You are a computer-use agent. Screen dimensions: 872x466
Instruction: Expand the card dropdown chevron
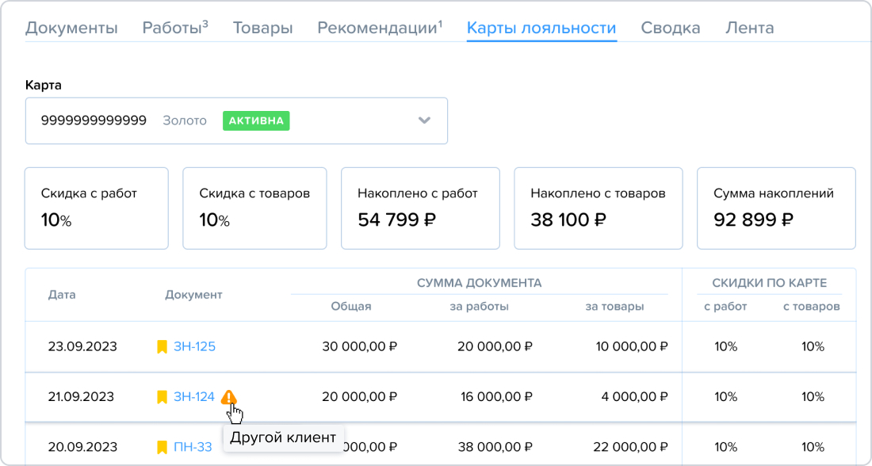[424, 120]
